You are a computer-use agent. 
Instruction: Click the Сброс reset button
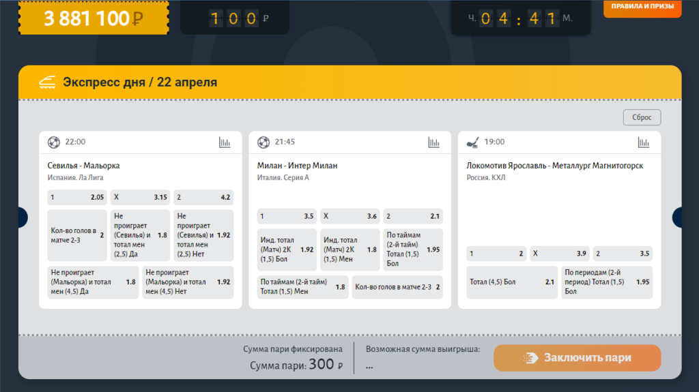642,117
